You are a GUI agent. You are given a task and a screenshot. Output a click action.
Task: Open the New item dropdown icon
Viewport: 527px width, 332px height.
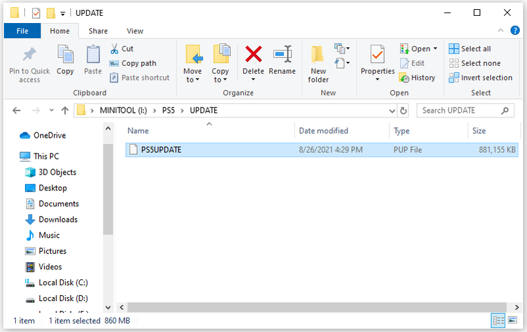pos(342,49)
